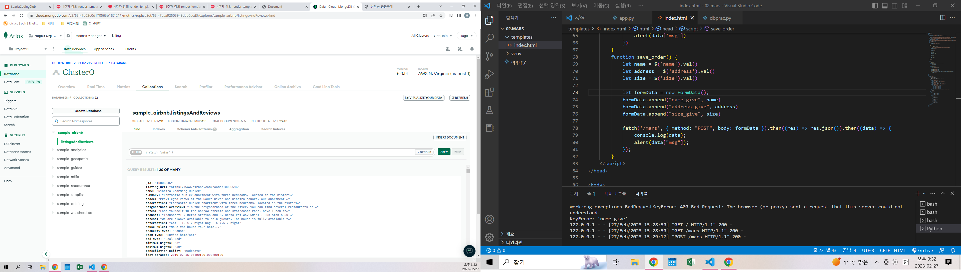
Task: Click the query results inner scrollbar
Action: [x=468, y=171]
